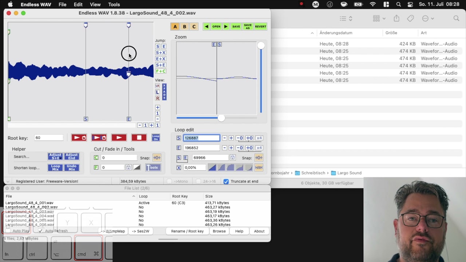Toggle the Auto Refresh checkbox
Viewport: 466px width, 262px height.
pos(40,231)
